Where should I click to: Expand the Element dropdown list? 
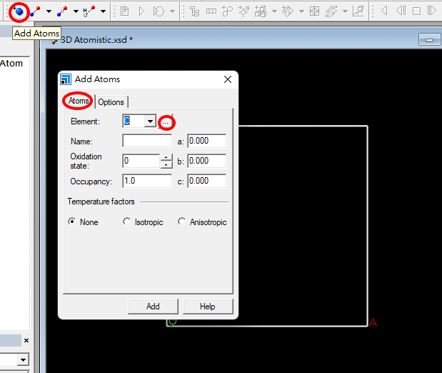click(x=150, y=121)
